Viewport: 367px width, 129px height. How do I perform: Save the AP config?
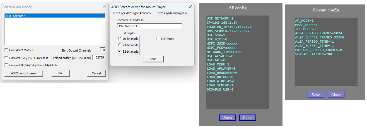tap(227, 118)
